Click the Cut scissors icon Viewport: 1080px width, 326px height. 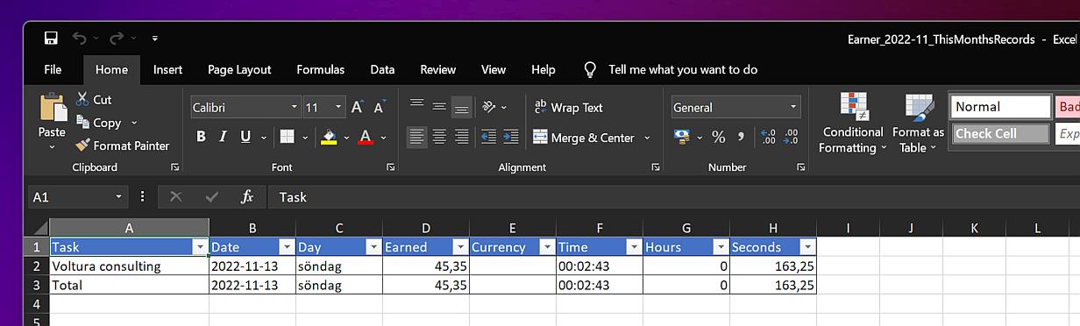click(82, 99)
